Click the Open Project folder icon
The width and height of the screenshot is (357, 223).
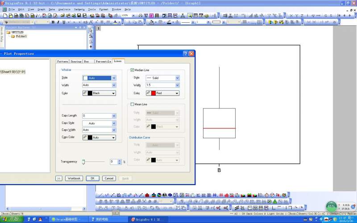pyautogui.click(x=62, y=16)
